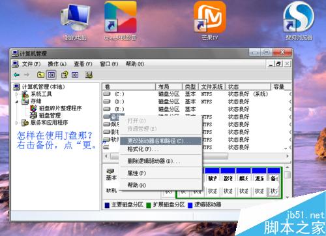Click the drive icon of row (E:)

[x=107, y=109]
